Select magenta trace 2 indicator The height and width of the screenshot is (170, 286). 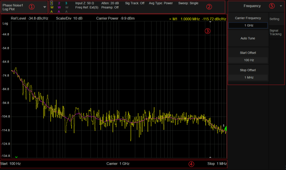59,3
